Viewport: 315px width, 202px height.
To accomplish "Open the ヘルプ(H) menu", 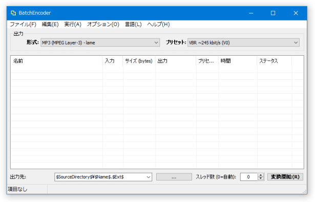I will click(x=158, y=25).
